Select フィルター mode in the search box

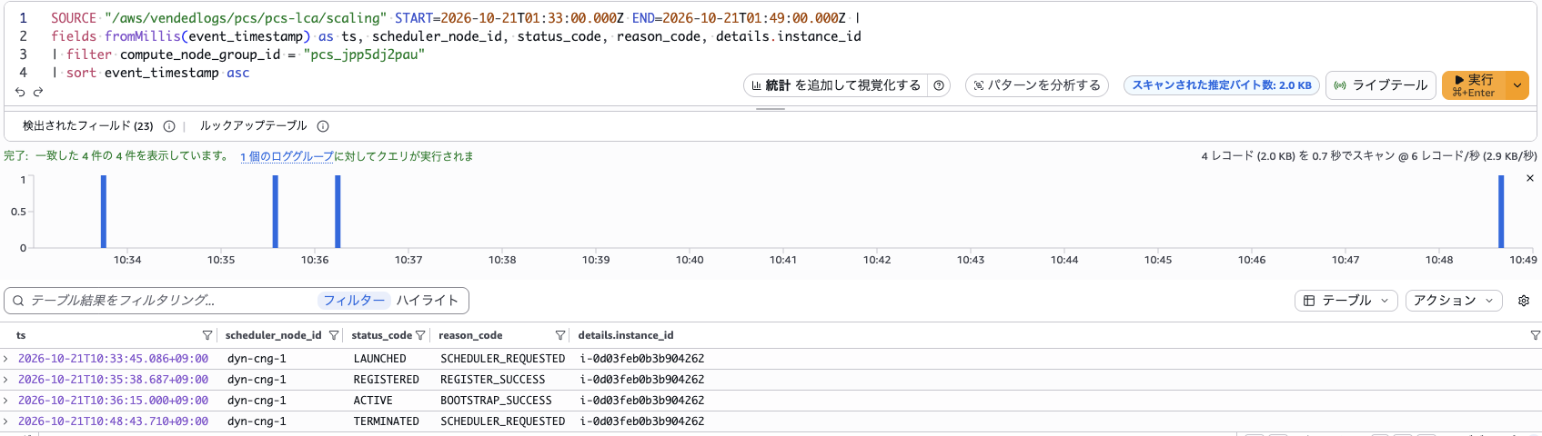(x=354, y=301)
